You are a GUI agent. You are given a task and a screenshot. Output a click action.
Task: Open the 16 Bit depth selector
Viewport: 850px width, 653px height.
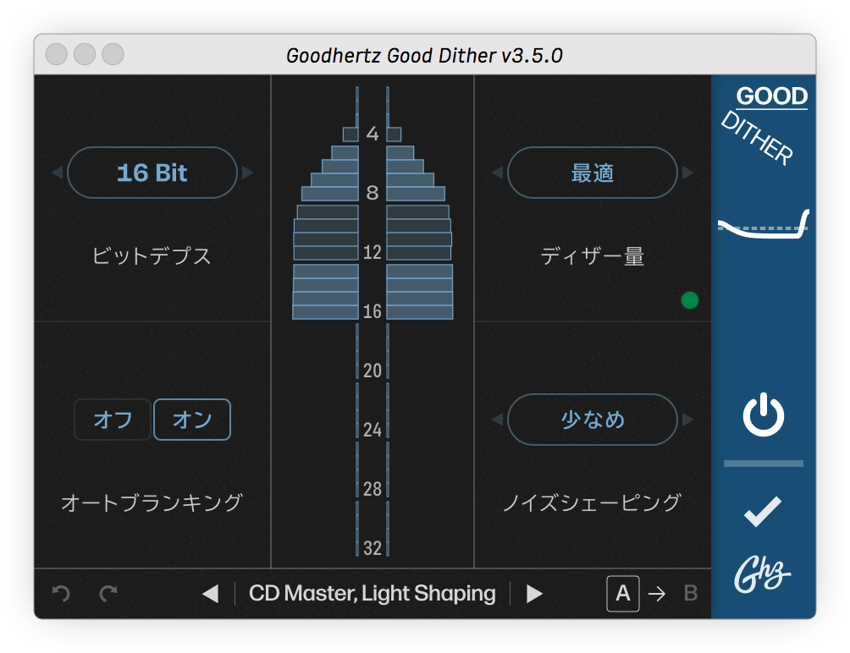coord(152,173)
